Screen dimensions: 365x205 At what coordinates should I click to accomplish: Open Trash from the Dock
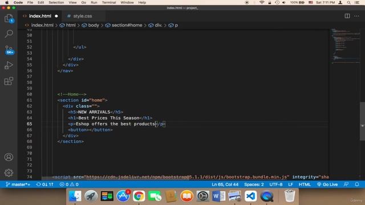290,196
